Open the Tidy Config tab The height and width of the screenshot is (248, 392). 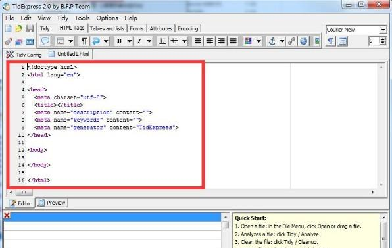tap(24, 54)
